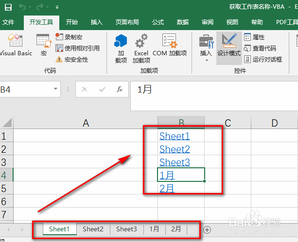Switch to the 1月 worksheet tab
Viewport: 298px width, 242px height.
pyautogui.click(x=154, y=229)
